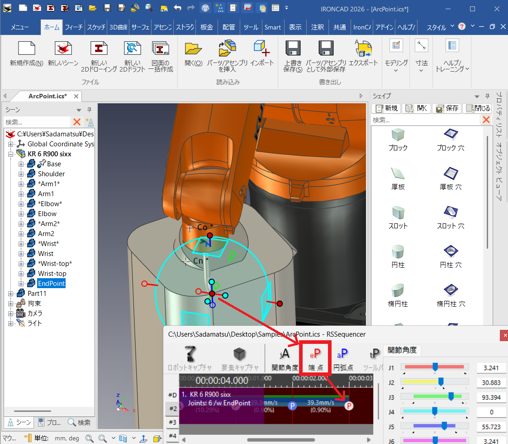
Task: Clear the scene search with red X
Action: [77, 122]
